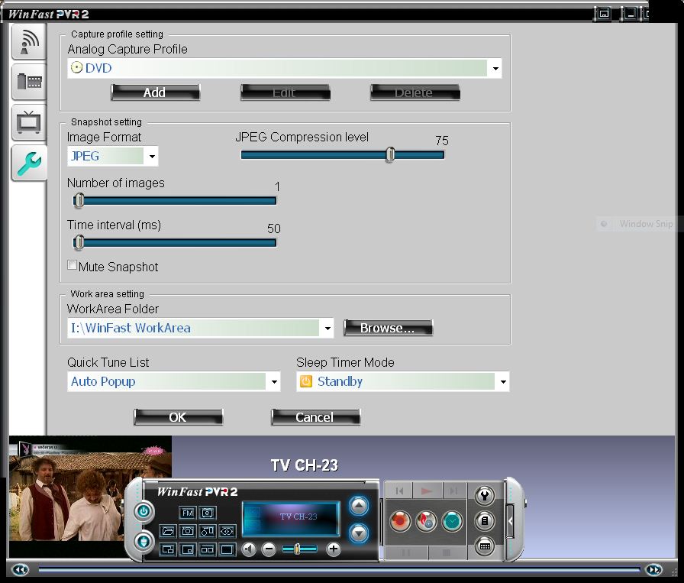Image resolution: width=684 pixels, height=583 pixels.
Task: Adjust the volume slider on control panel
Action: pos(300,549)
